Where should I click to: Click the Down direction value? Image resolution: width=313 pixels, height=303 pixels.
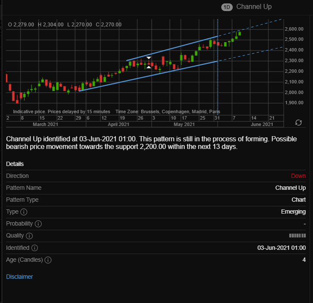[x=298, y=176]
